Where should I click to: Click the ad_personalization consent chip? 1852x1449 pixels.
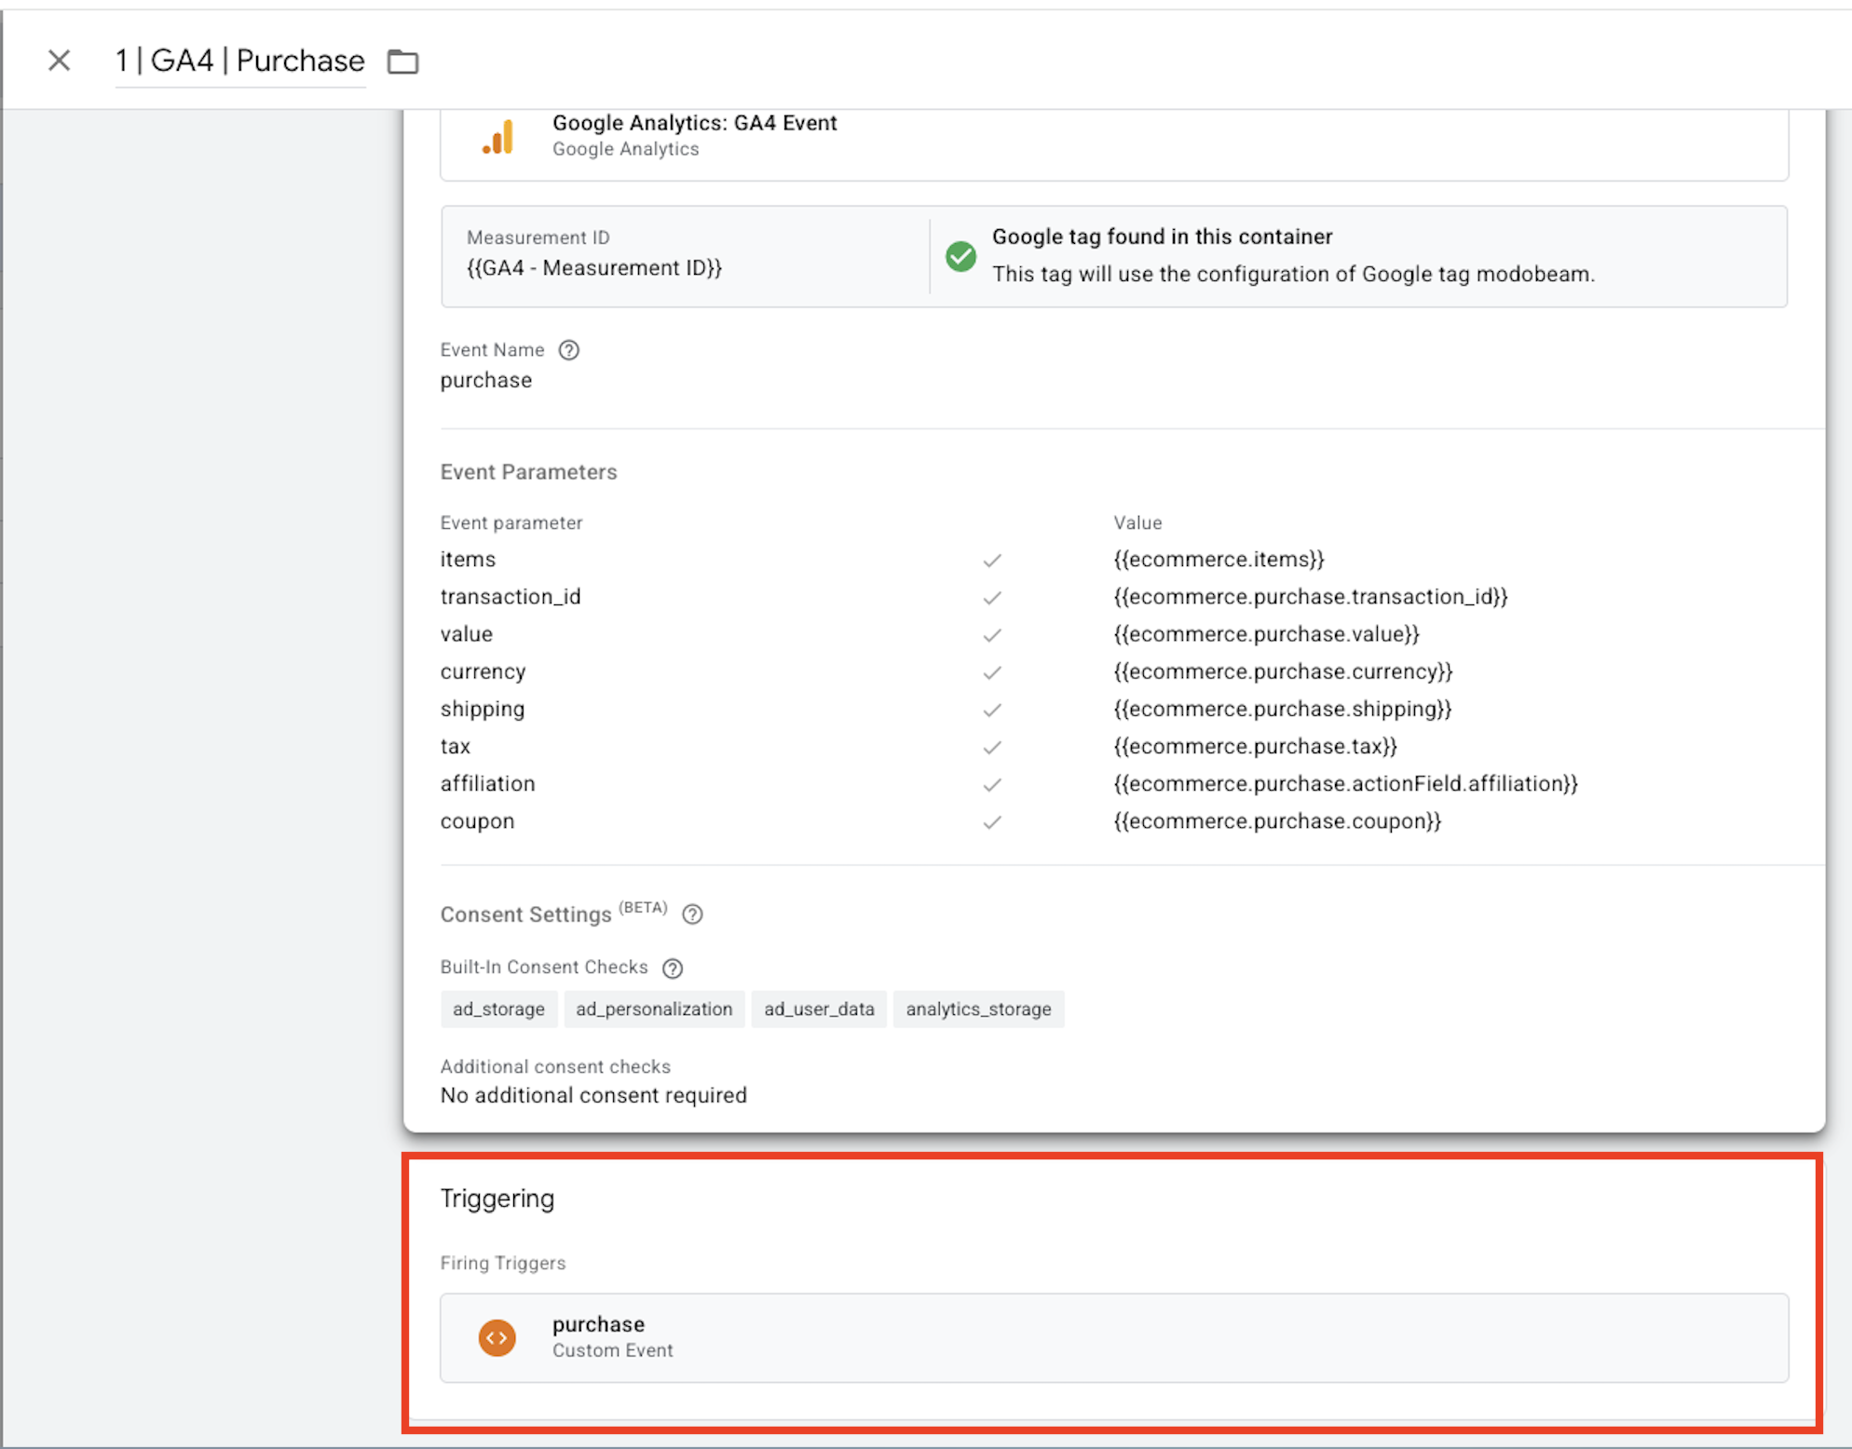(x=654, y=1009)
